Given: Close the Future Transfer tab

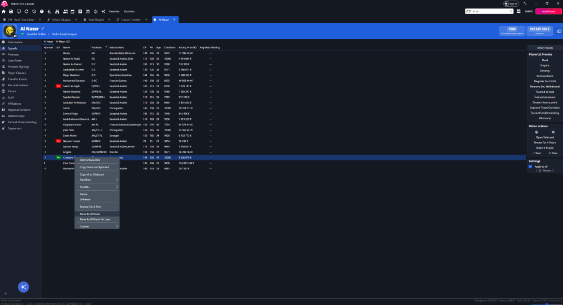Looking at the screenshot, I should point(146,20).
